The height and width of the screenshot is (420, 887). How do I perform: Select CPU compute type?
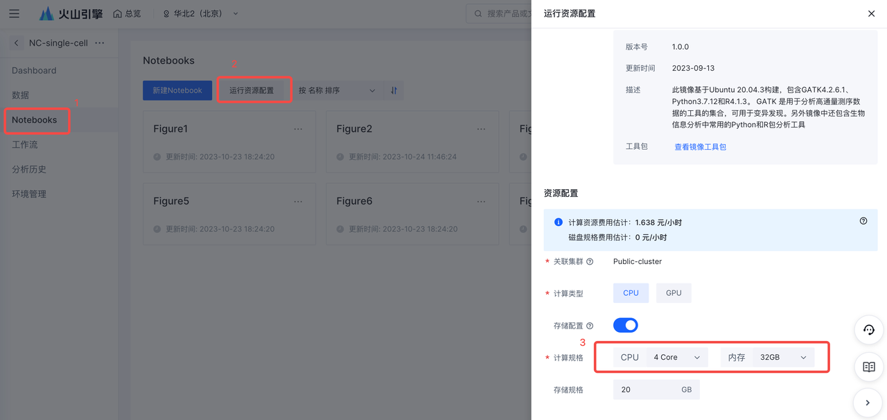[x=631, y=293]
